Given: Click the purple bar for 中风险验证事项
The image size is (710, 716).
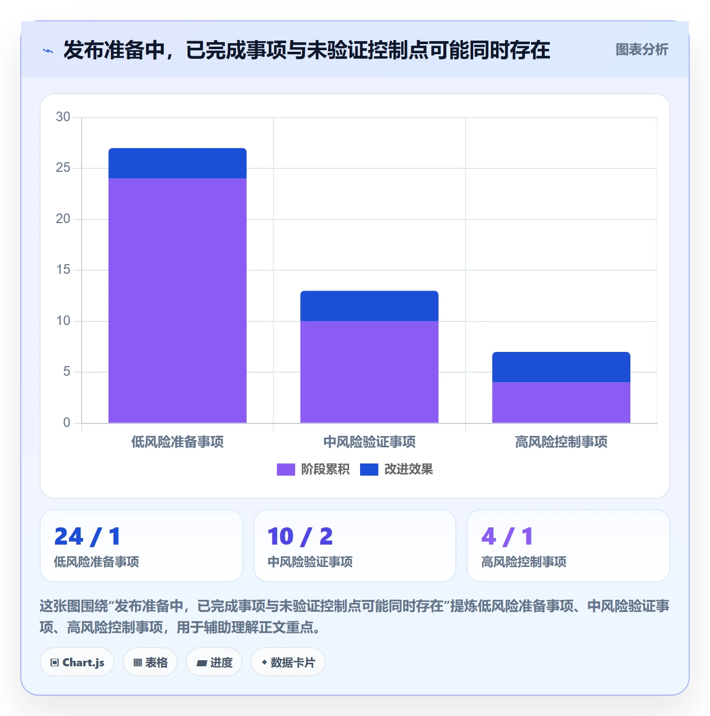Looking at the screenshot, I should (x=369, y=372).
